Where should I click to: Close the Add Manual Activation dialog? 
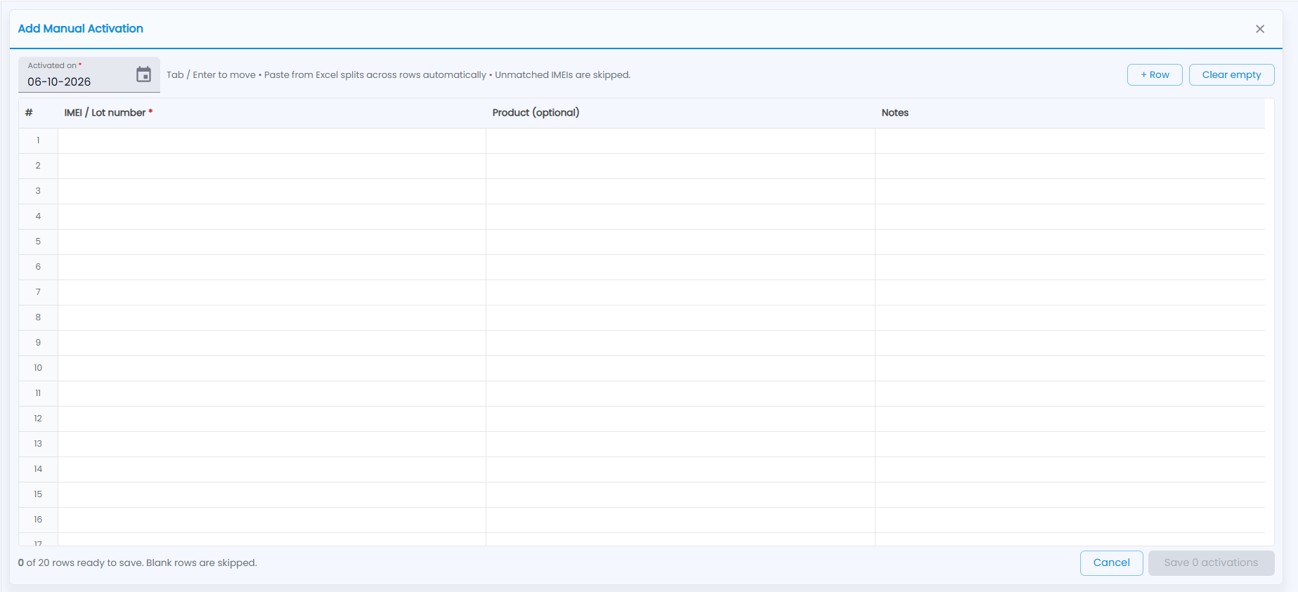pos(1260,29)
